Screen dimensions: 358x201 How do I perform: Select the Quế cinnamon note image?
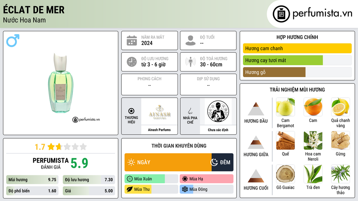[x=285, y=141]
